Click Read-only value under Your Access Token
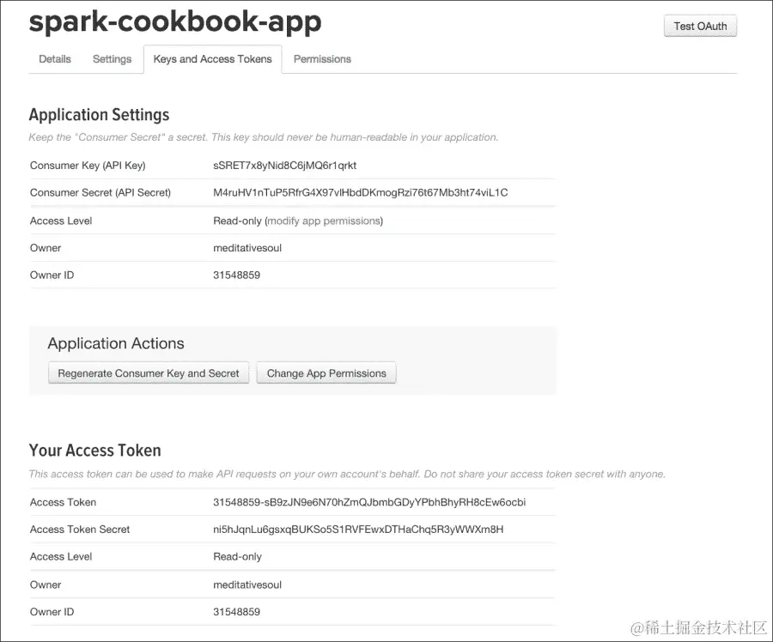Image resolution: width=773 pixels, height=642 pixels. coord(237,557)
